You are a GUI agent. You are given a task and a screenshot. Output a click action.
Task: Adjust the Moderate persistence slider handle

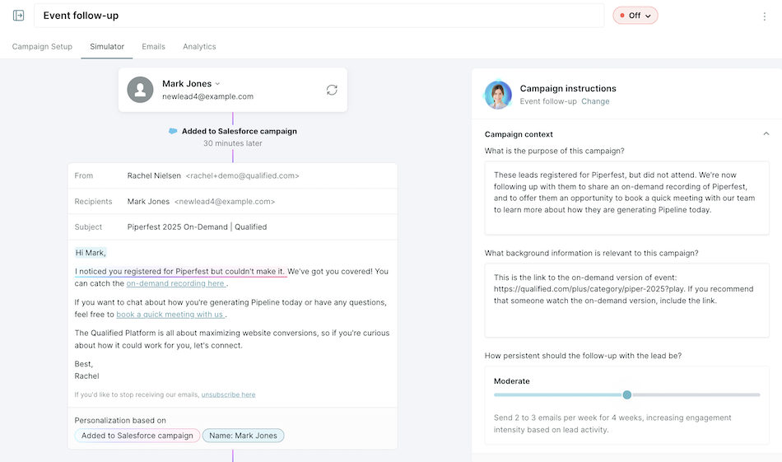pyautogui.click(x=627, y=394)
